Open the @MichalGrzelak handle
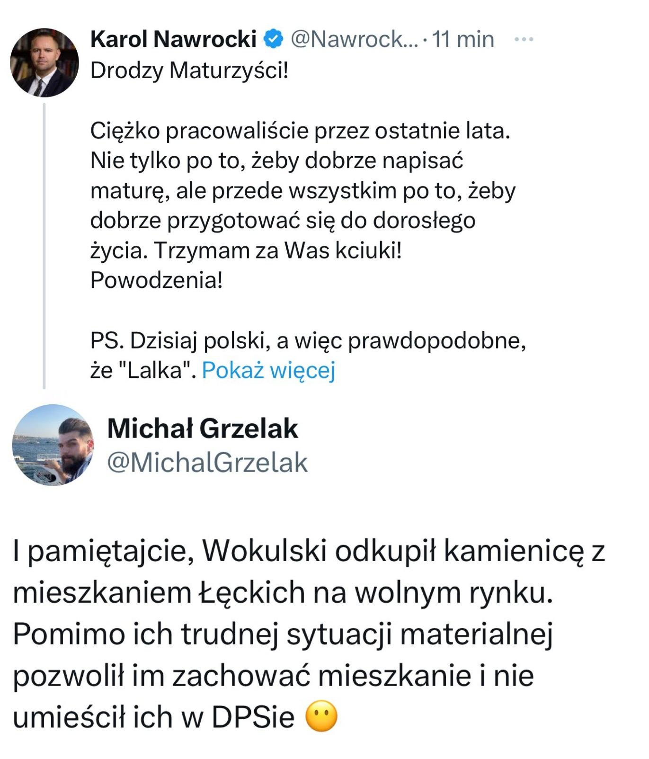 click(207, 462)
